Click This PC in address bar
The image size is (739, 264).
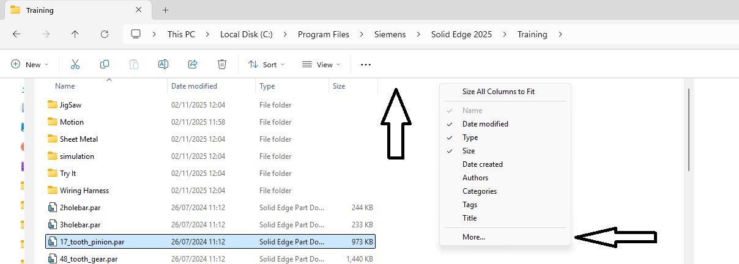[x=181, y=34]
